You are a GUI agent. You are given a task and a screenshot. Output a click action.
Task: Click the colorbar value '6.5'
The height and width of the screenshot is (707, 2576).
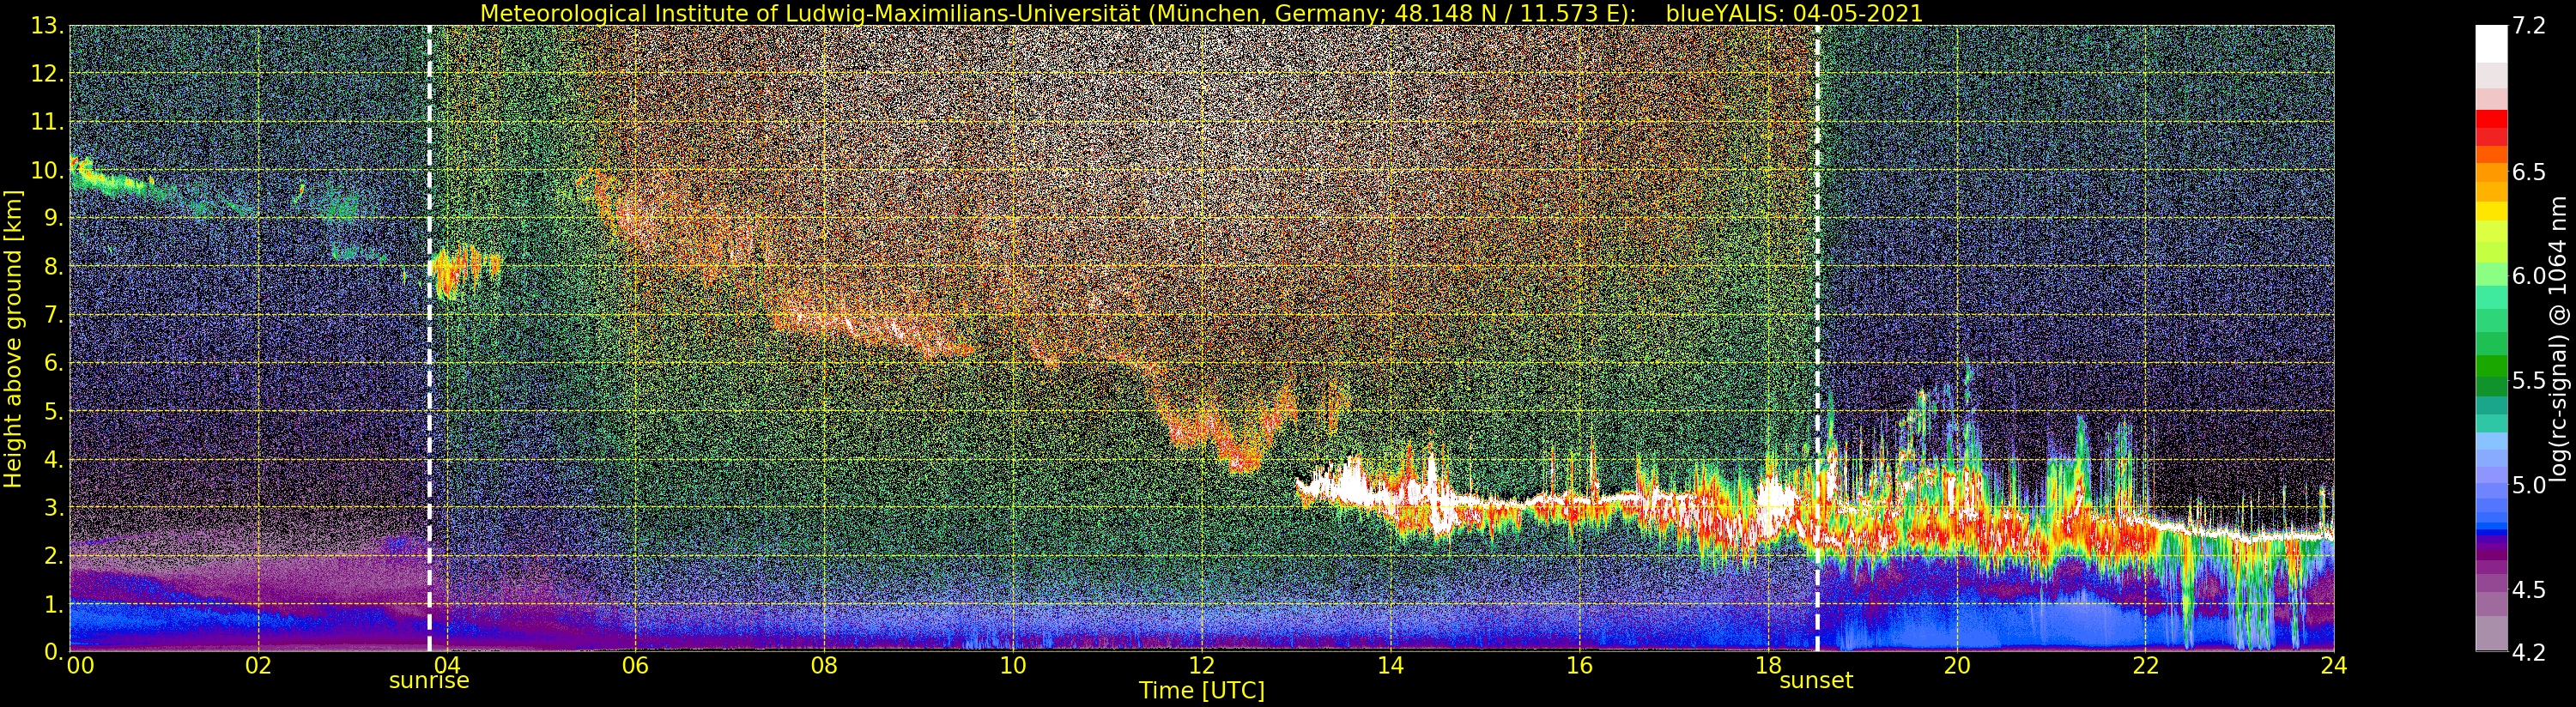tap(2529, 172)
